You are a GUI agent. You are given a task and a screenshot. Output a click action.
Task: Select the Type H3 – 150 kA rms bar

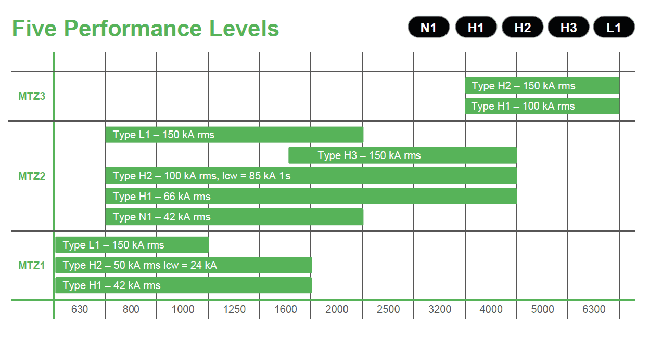(402, 155)
